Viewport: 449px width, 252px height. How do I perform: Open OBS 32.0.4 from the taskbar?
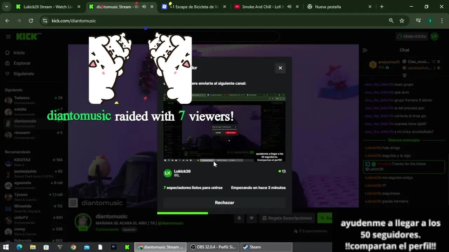[x=213, y=247]
